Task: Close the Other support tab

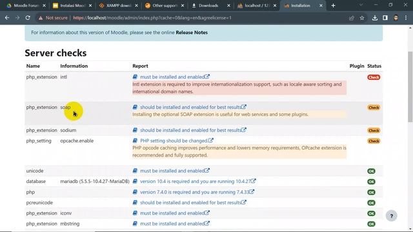Action: coord(183,6)
